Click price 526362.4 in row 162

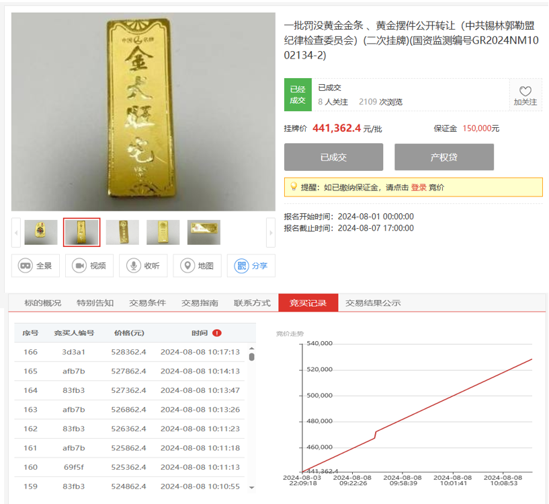coord(128,429)
